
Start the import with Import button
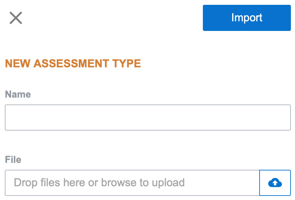[x=247, y=18]
